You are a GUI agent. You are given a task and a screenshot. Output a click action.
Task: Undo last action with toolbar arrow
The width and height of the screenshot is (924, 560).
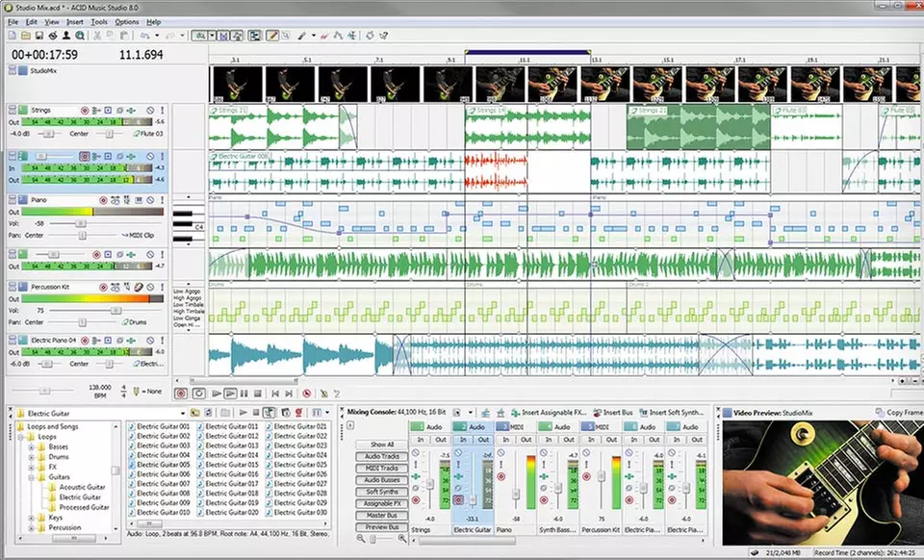[144, 36]
